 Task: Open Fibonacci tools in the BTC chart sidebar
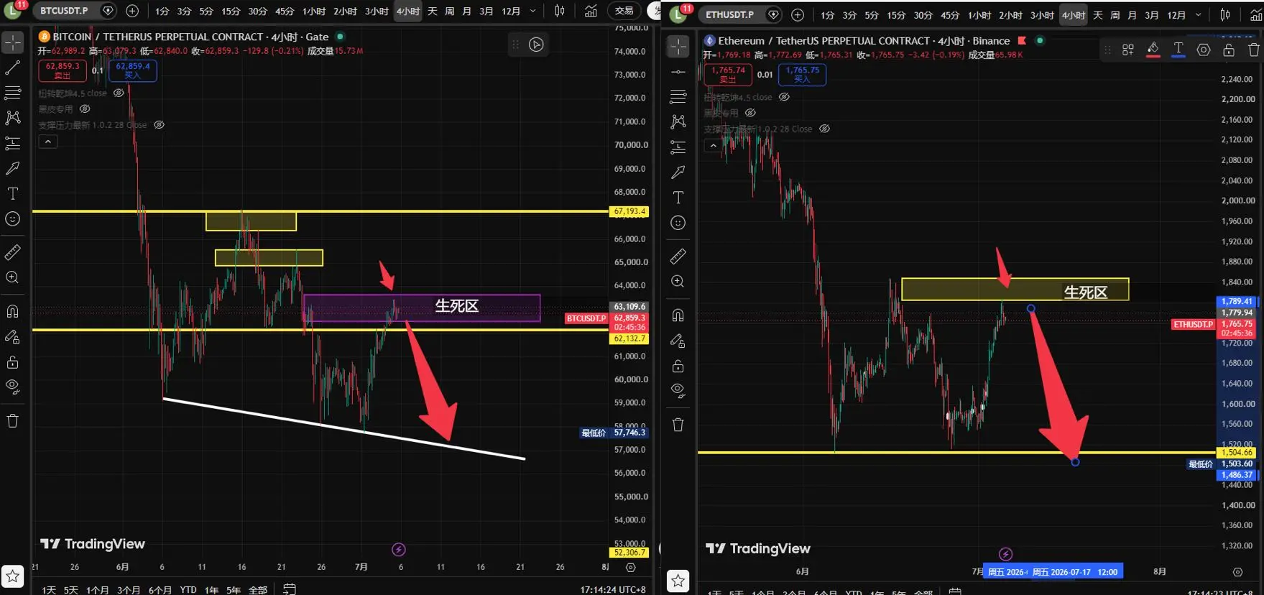[x=13, y=93]
